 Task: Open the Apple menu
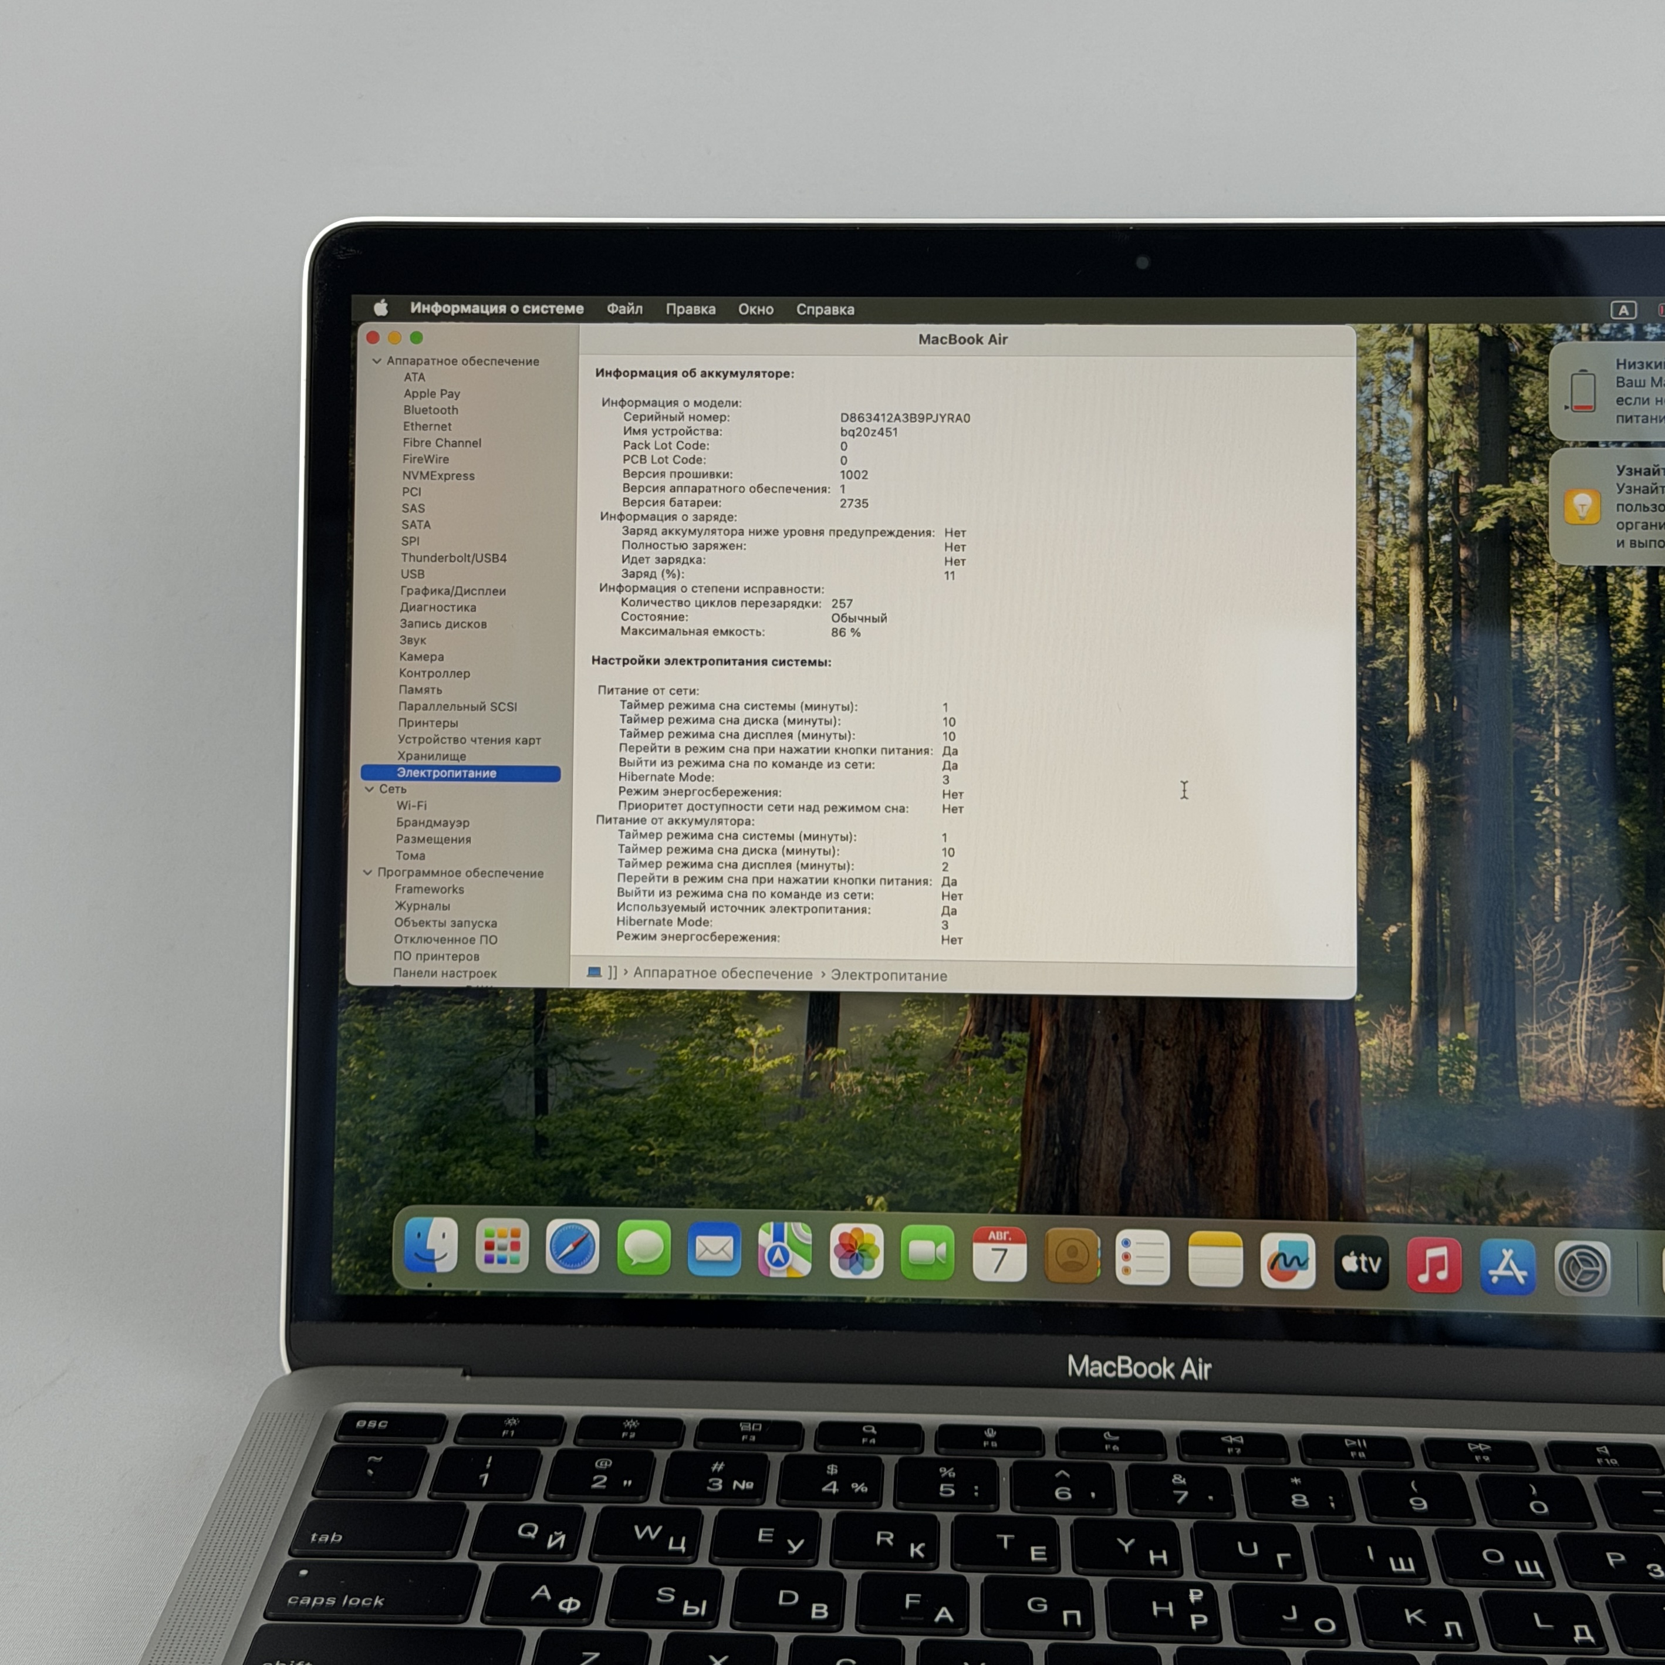pos(381,308)
